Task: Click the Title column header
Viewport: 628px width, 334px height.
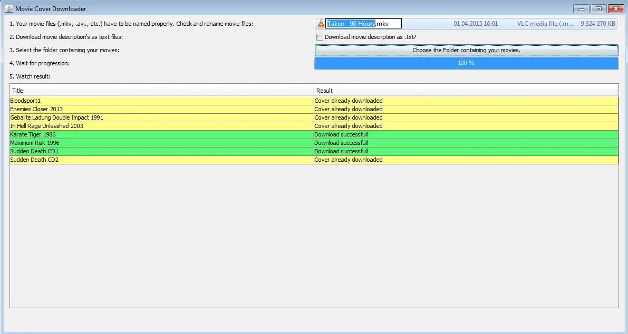Action: pyautogui.click(x=162, y=91)
